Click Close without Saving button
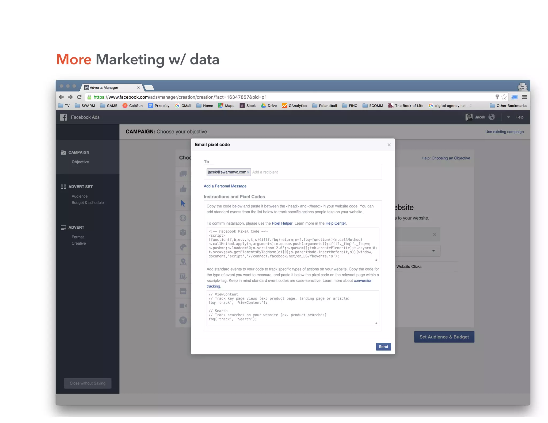 pyautogui.click(x=87, y=383)
